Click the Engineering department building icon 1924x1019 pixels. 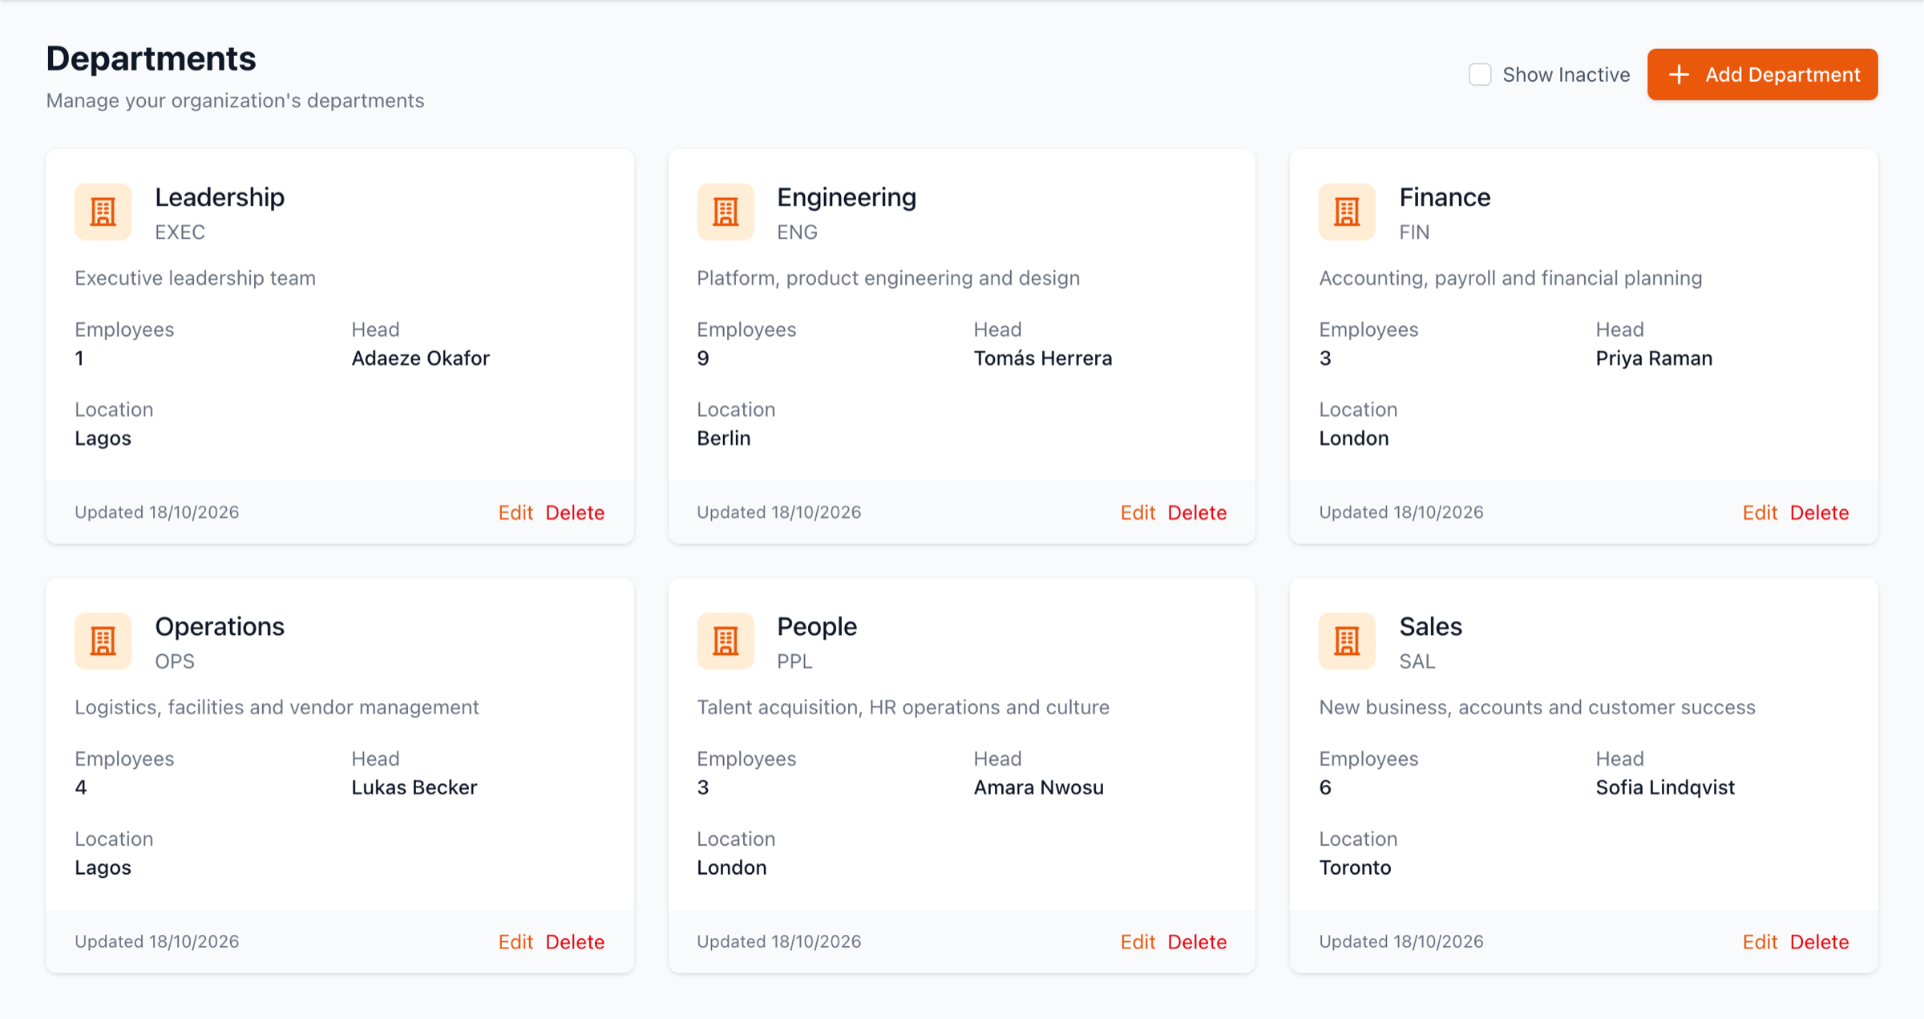726,212
